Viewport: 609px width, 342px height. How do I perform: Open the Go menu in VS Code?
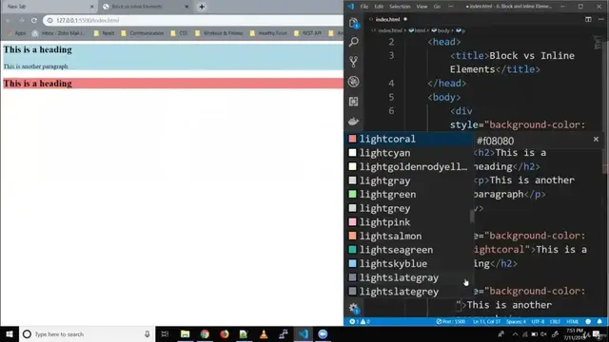click(x=437, y=7)
